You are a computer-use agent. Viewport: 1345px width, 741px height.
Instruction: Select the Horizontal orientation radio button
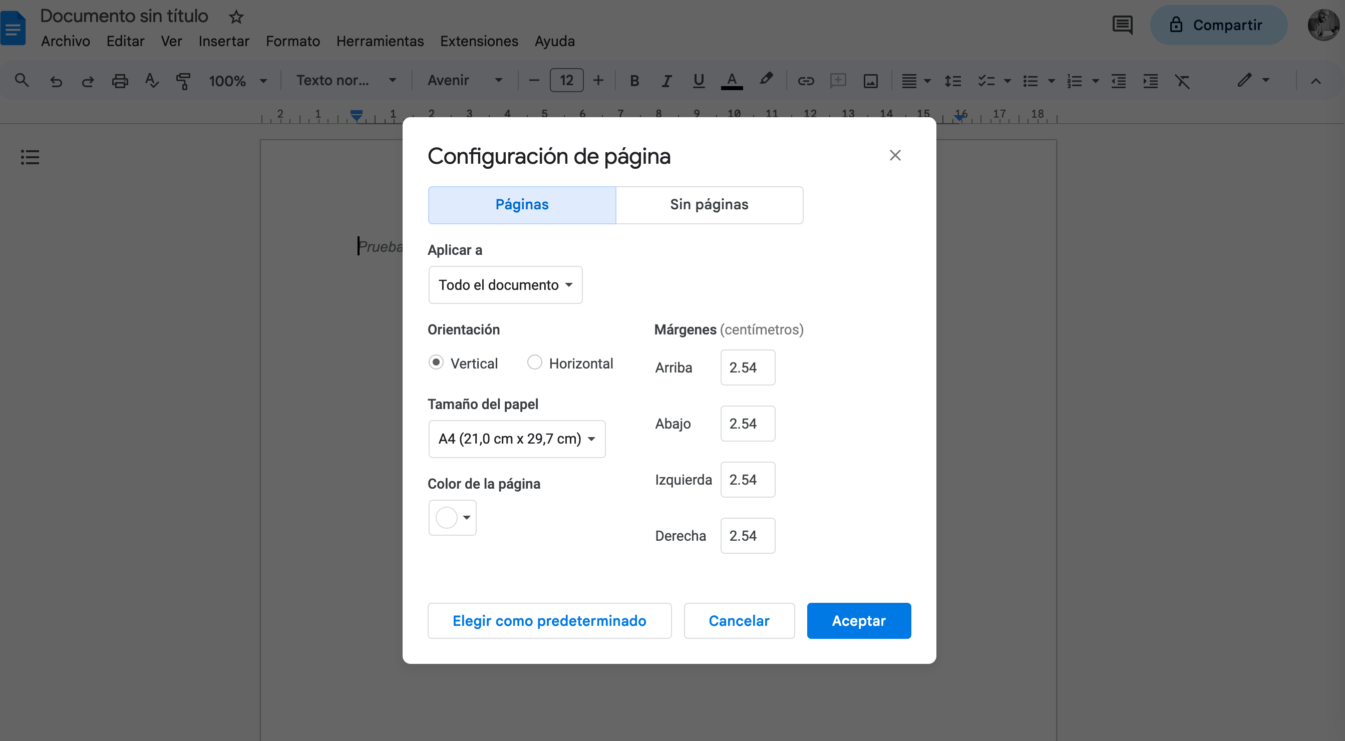pos(534,362)
